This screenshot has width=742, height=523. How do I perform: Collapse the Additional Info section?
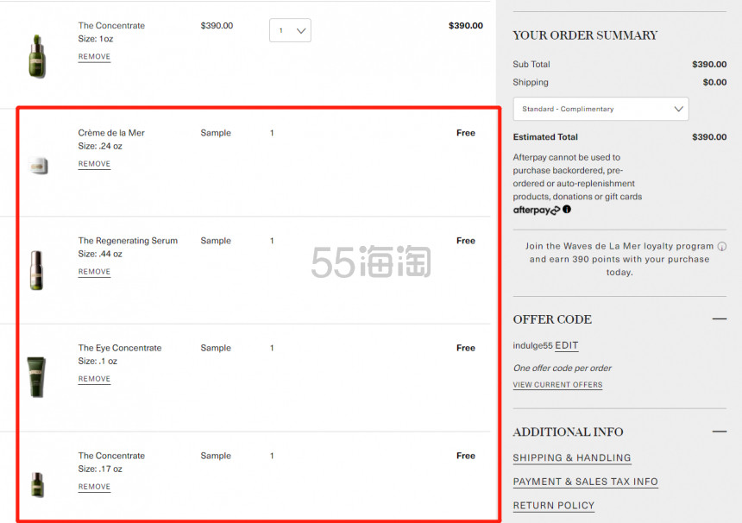720,432
